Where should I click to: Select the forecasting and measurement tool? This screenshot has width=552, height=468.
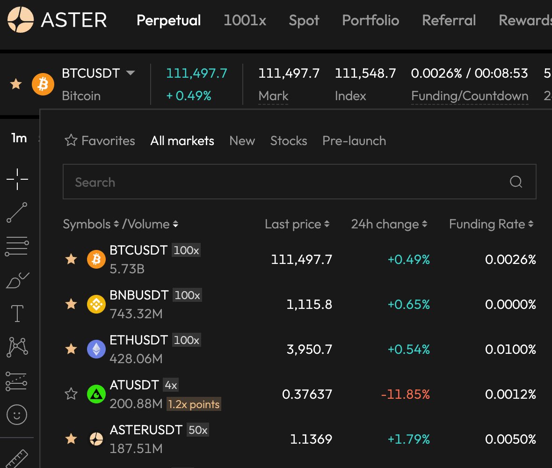16,381
